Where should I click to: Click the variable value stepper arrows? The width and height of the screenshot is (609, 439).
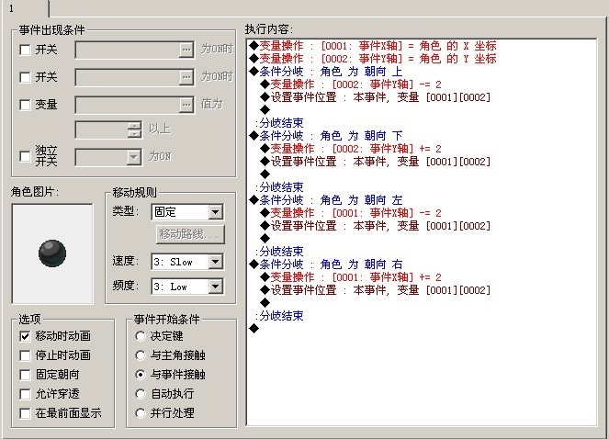coord(134,129)
